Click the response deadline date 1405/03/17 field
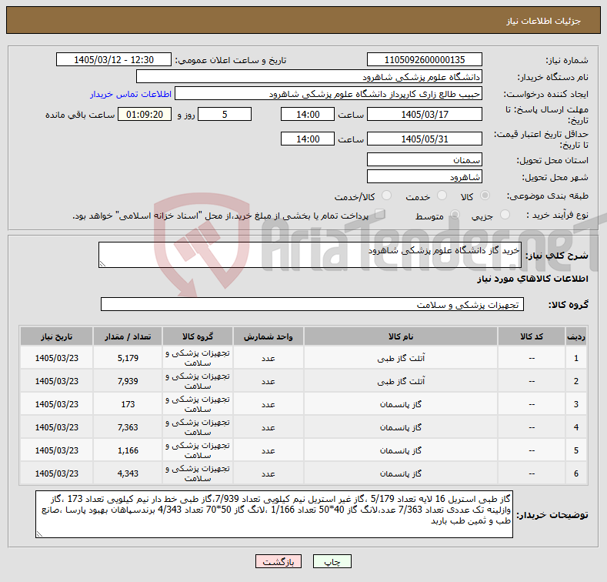607x582 pixels. 424,114
